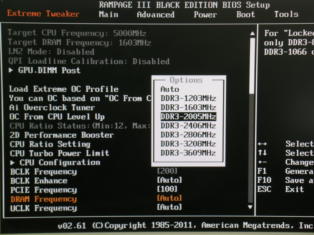Expand the GPU.DIMM Post submenu arrow
Image resolution: width=314 pixels, height=235 pixels.
11,70
